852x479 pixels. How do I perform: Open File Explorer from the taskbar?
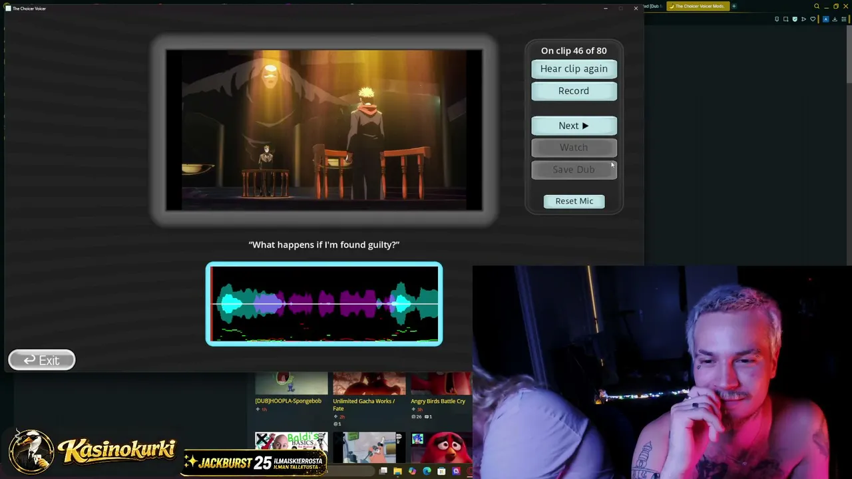coord(397,472)
